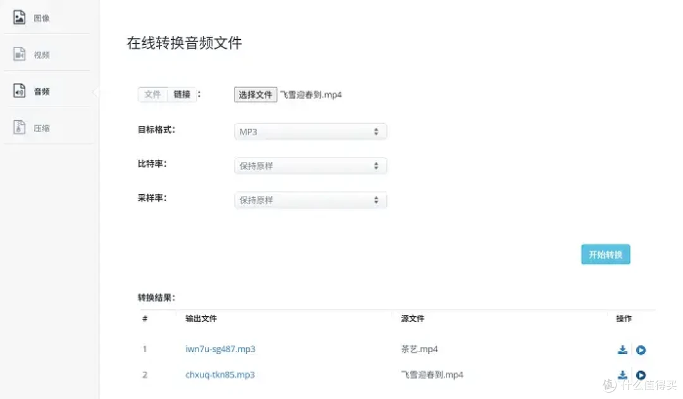Open the 视频 video conversion icon
Viewport: 683px width, 399px height.
(19, 54)
